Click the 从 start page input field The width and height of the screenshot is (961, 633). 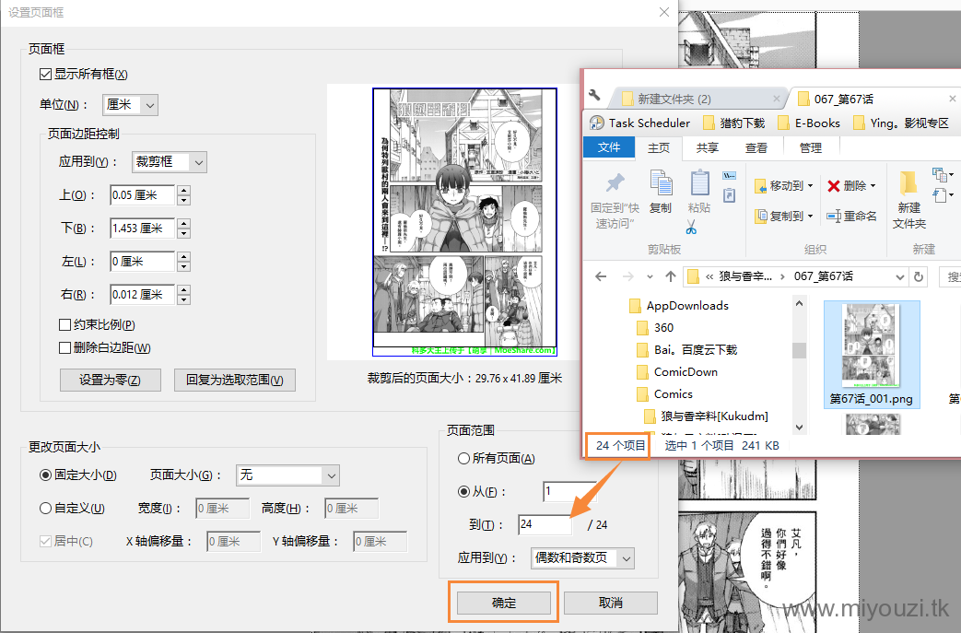pyautogui.click(x=569, y=491)
